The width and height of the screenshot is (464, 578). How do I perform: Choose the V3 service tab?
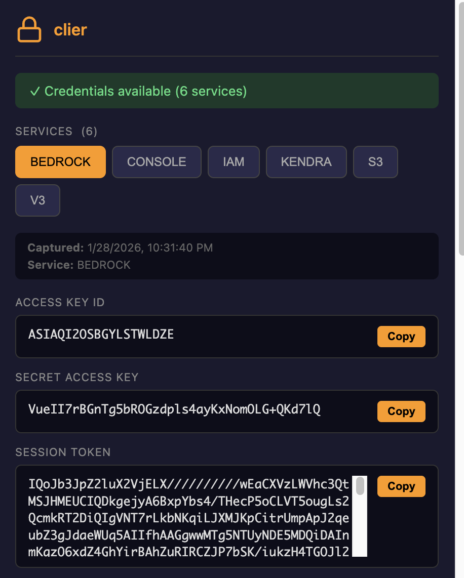[x=38, y=200]
